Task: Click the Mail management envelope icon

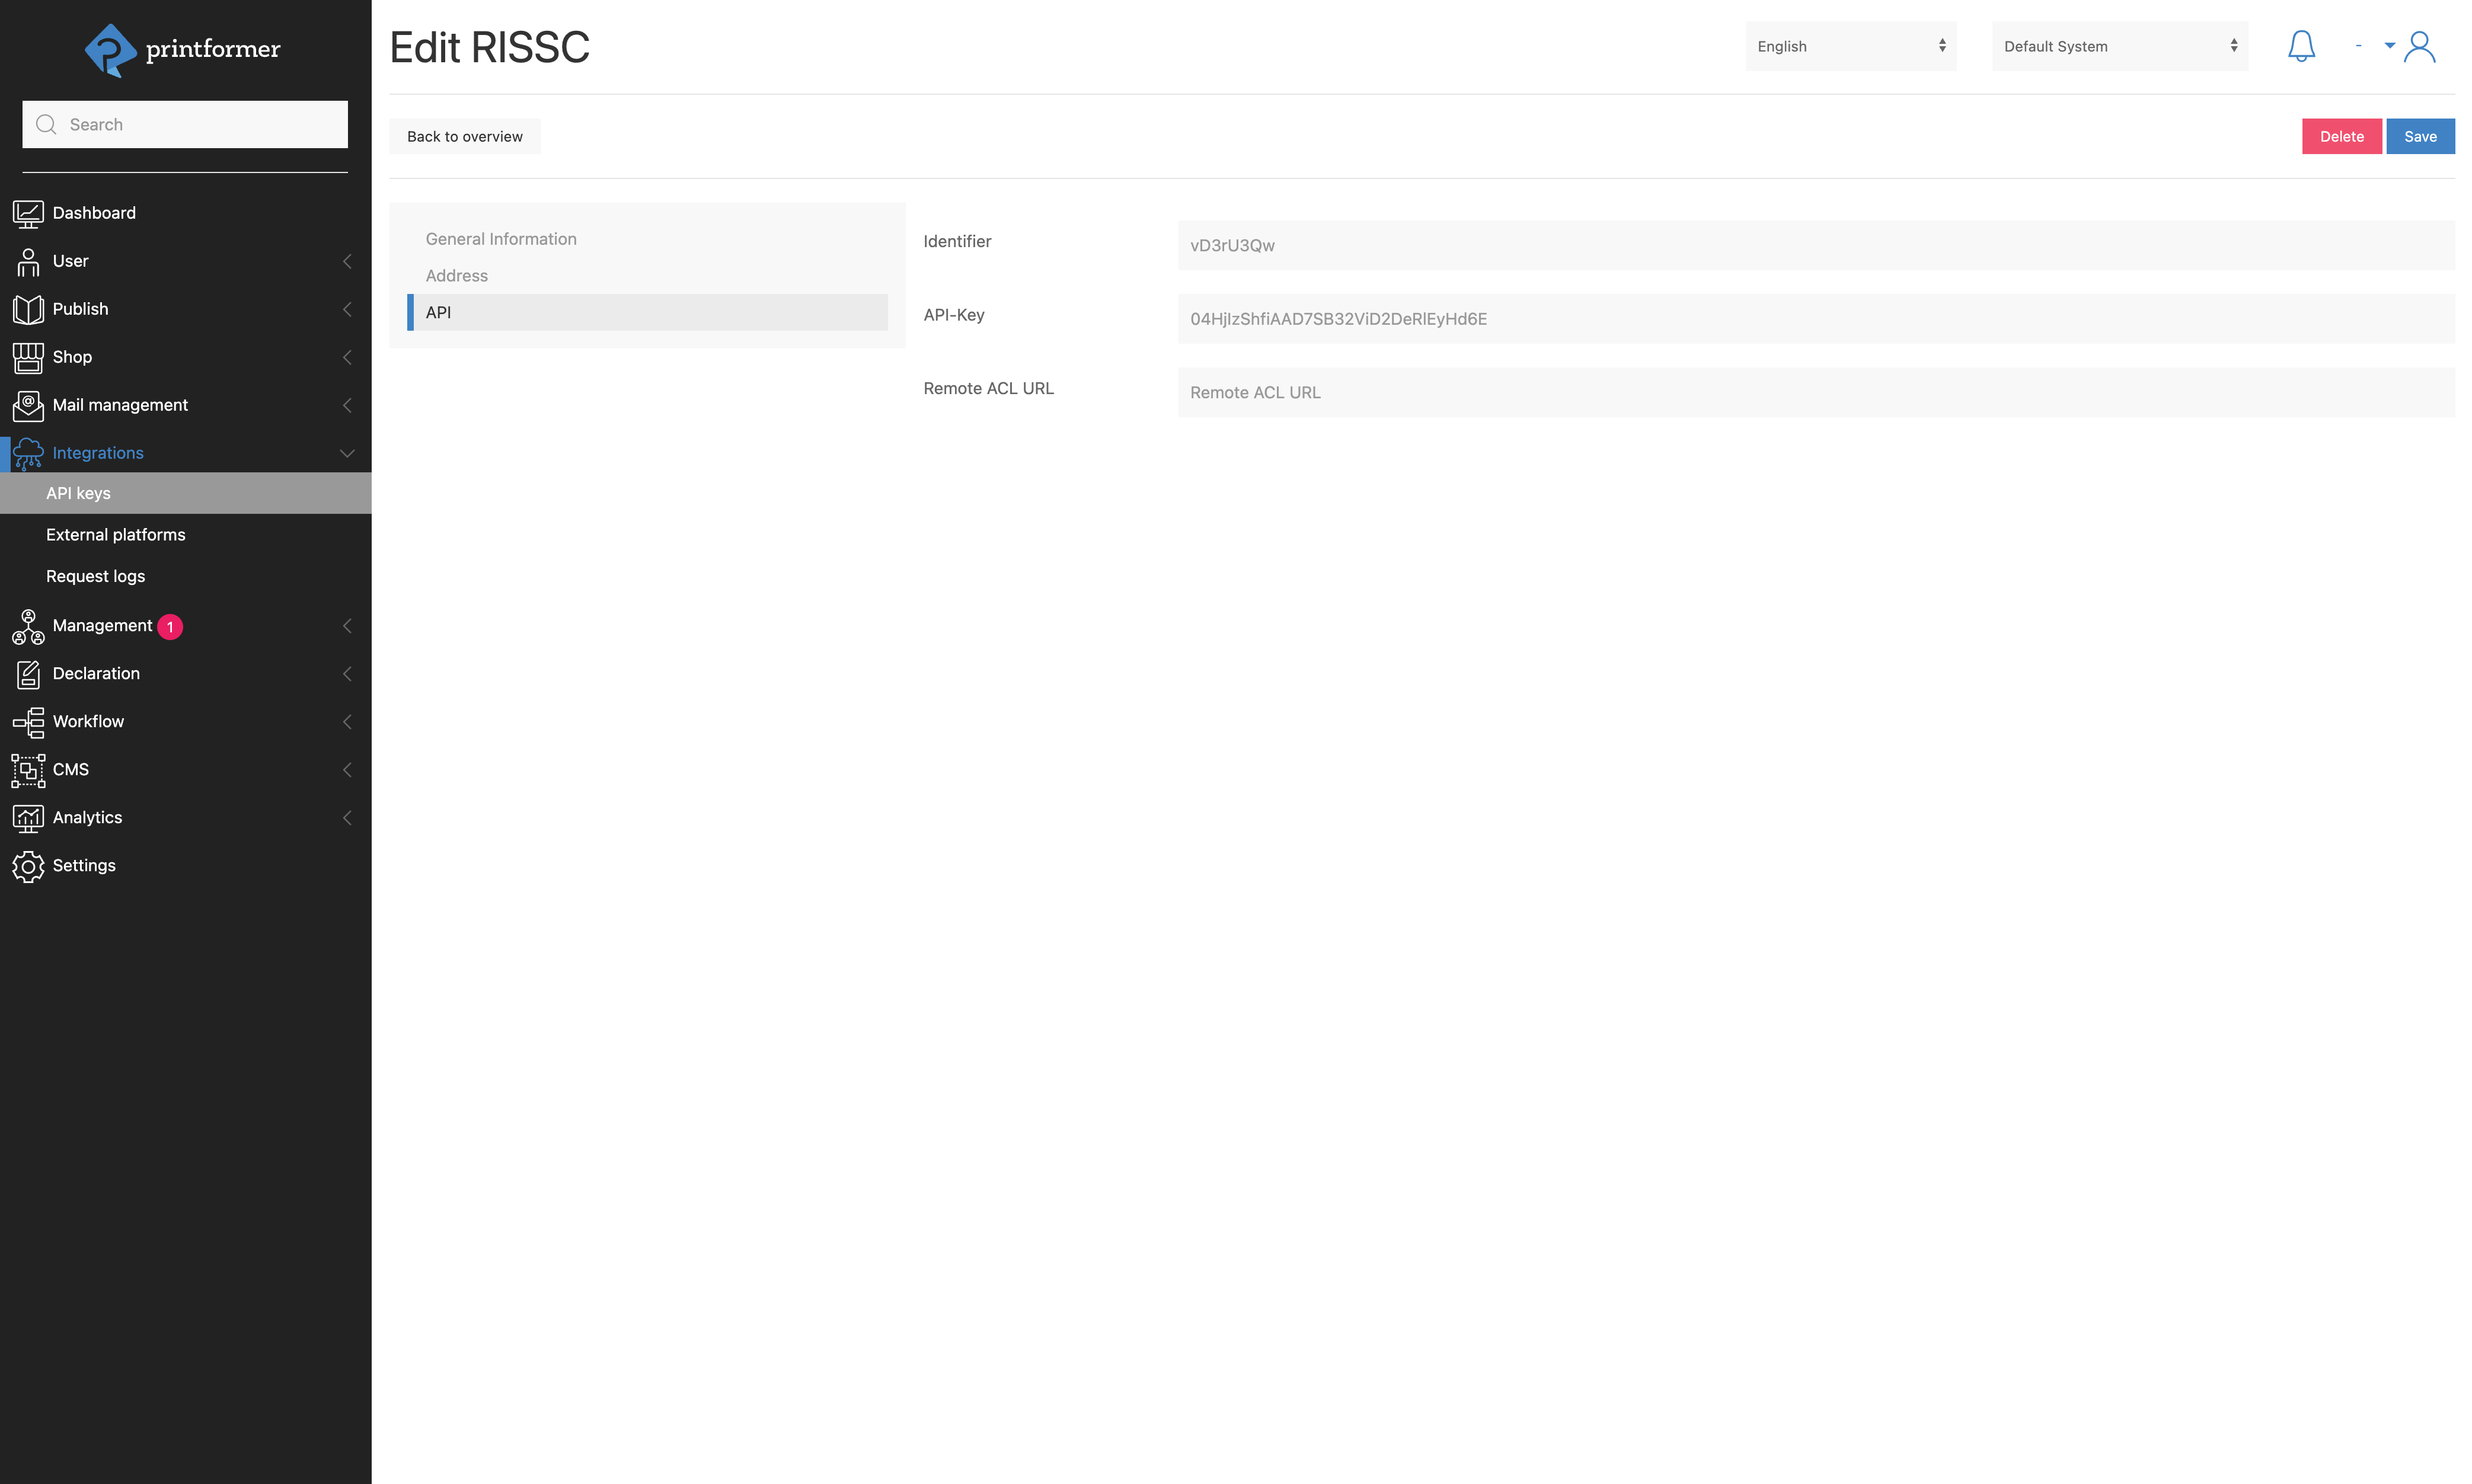Action: coord(28,405)
